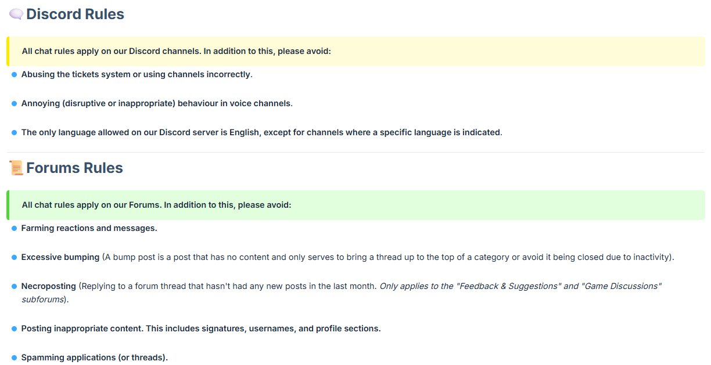This screenshot has height=365, width=711.
Task: Click the bold 'Necroposting' term
Action: coord(49,286)
